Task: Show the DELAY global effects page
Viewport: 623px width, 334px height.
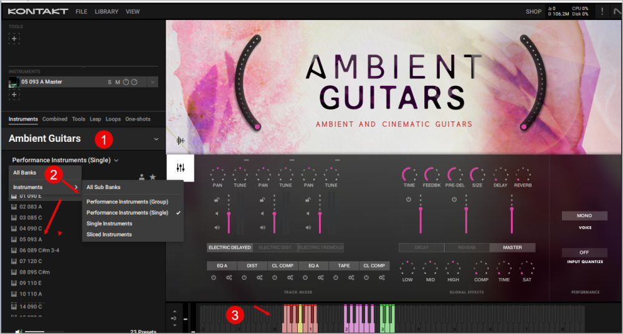Action: (422, 248)
